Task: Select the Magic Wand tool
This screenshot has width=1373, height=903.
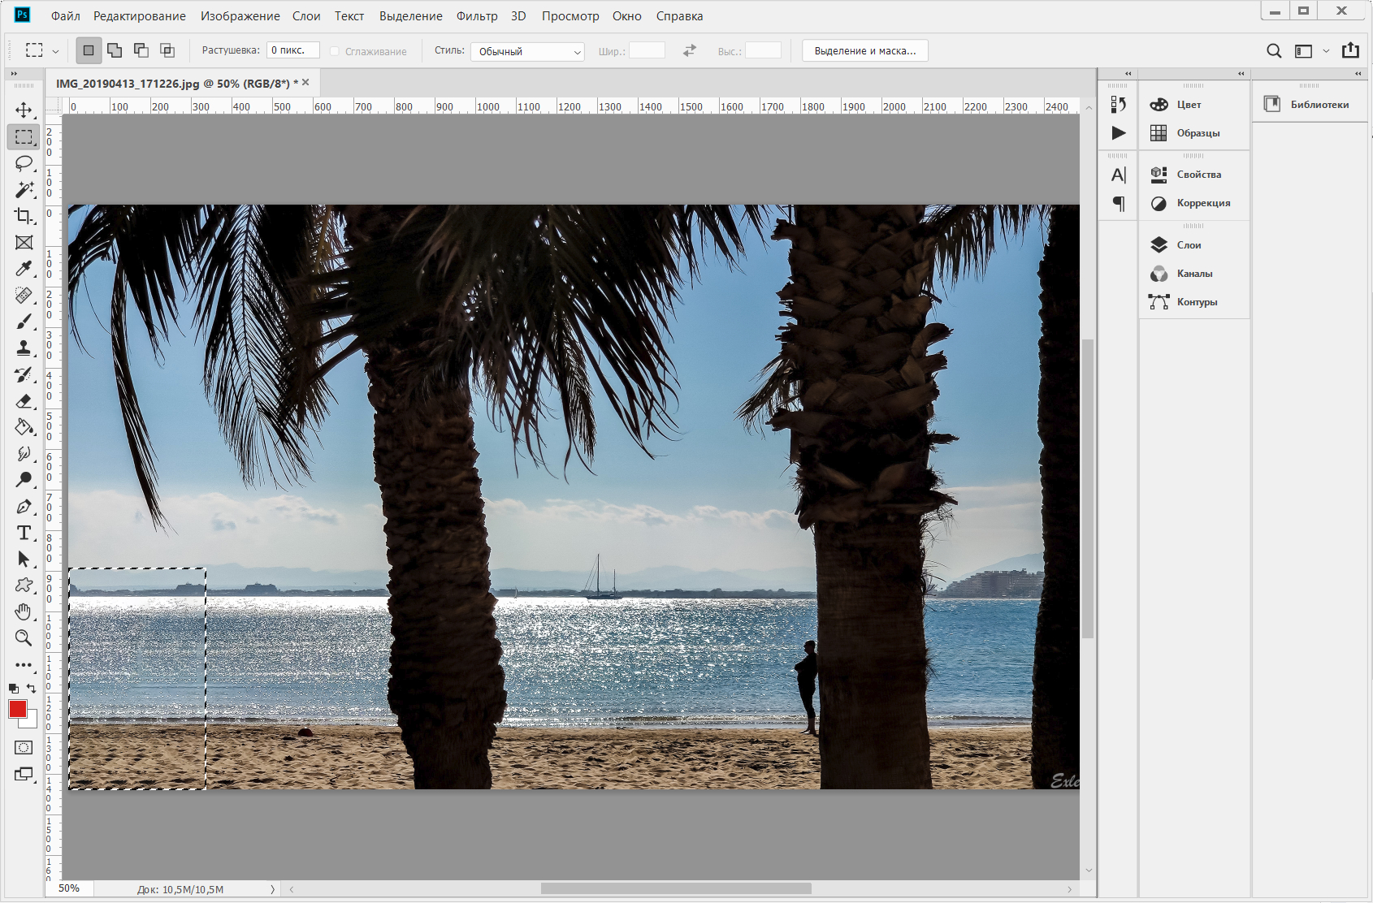Action: (x=24, y=190)
